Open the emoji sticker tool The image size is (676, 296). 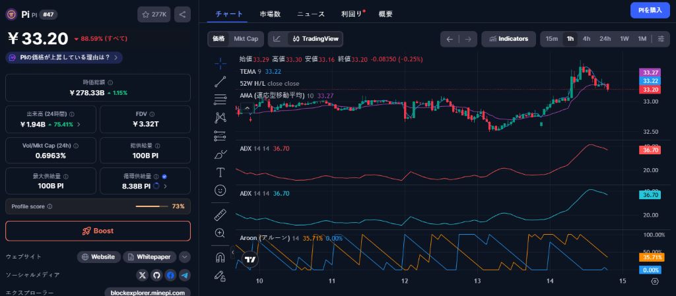(220, 190)
